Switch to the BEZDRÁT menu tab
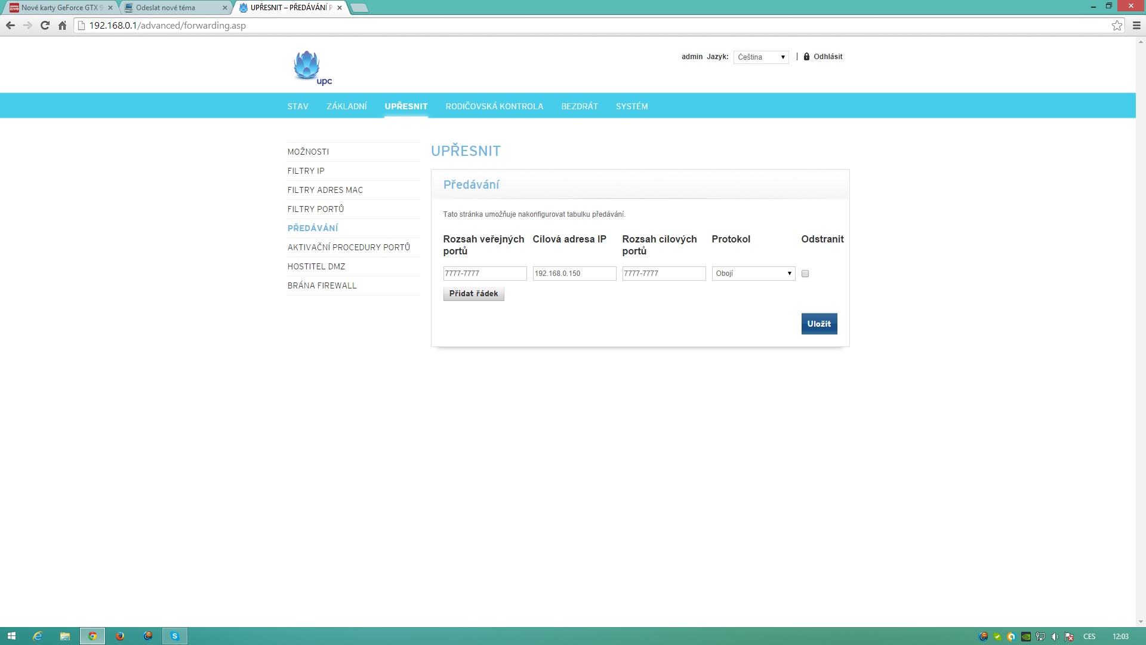This screenshot has height=645, width=1146. pyautogui.click(x=579, y=106)
